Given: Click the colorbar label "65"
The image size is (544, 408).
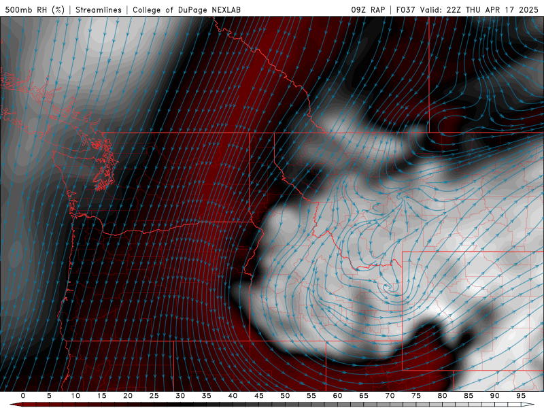Looking at the screenshot, I should (364, 396).
